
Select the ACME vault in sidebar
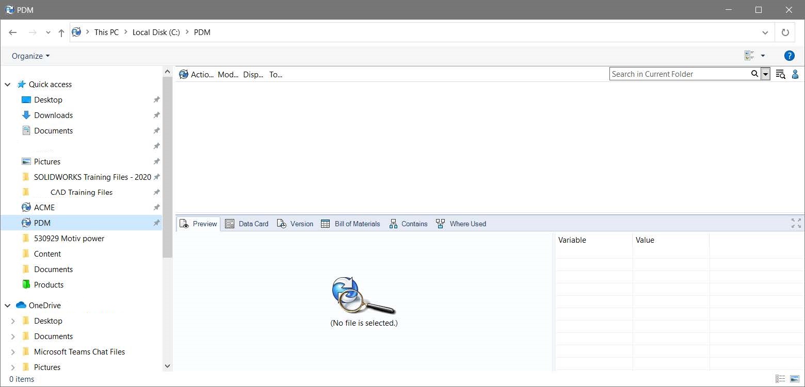pyautogui.click(x=44, y=207)
